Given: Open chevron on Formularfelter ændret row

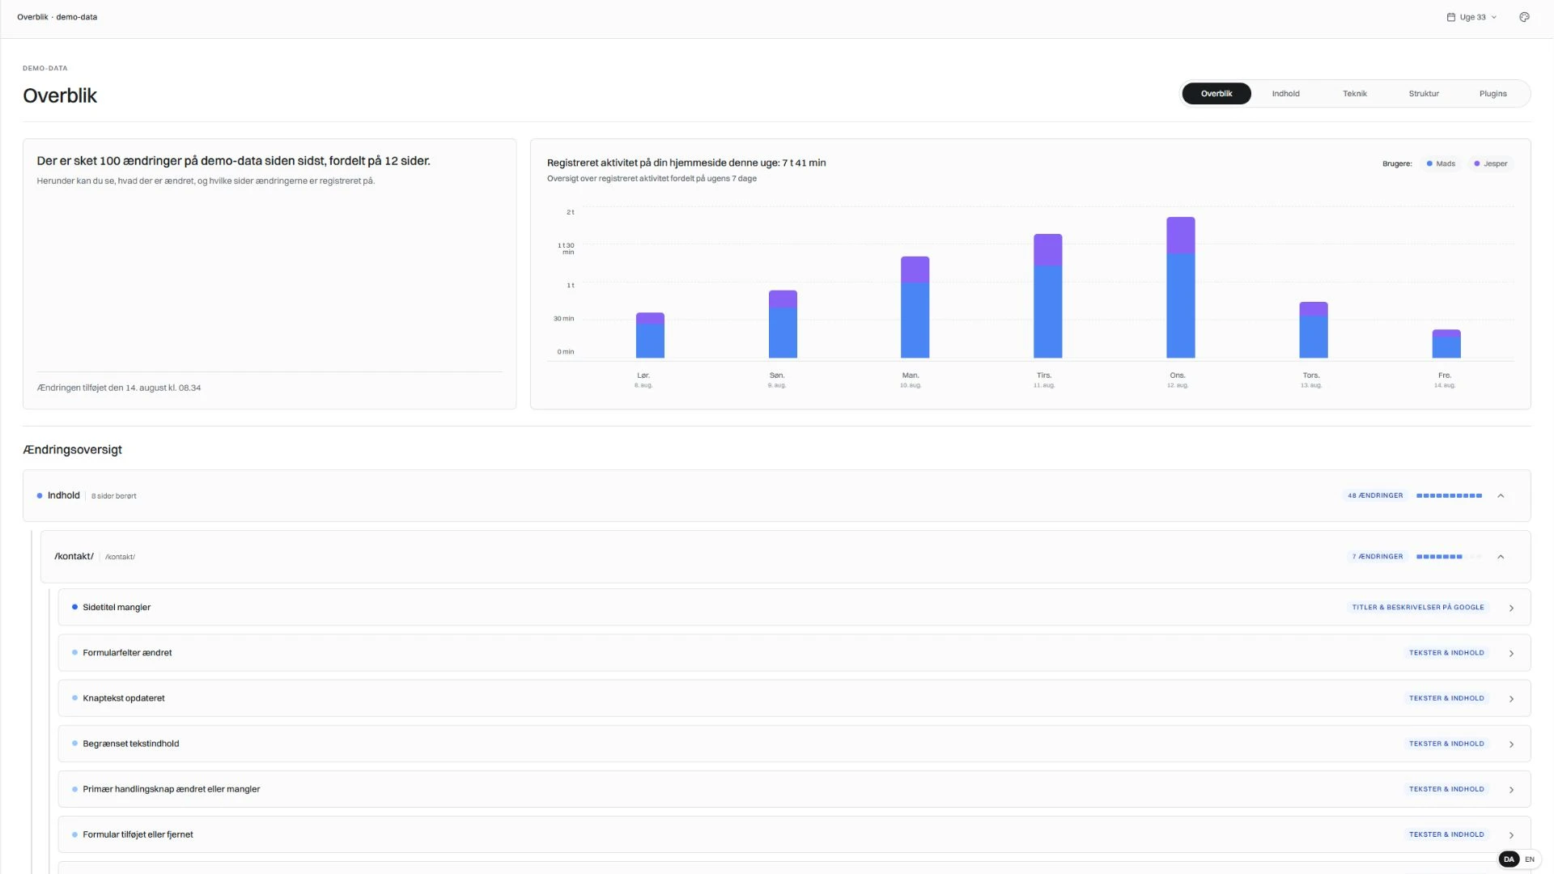Looking at the screenshot, I should pos(1511,653).
